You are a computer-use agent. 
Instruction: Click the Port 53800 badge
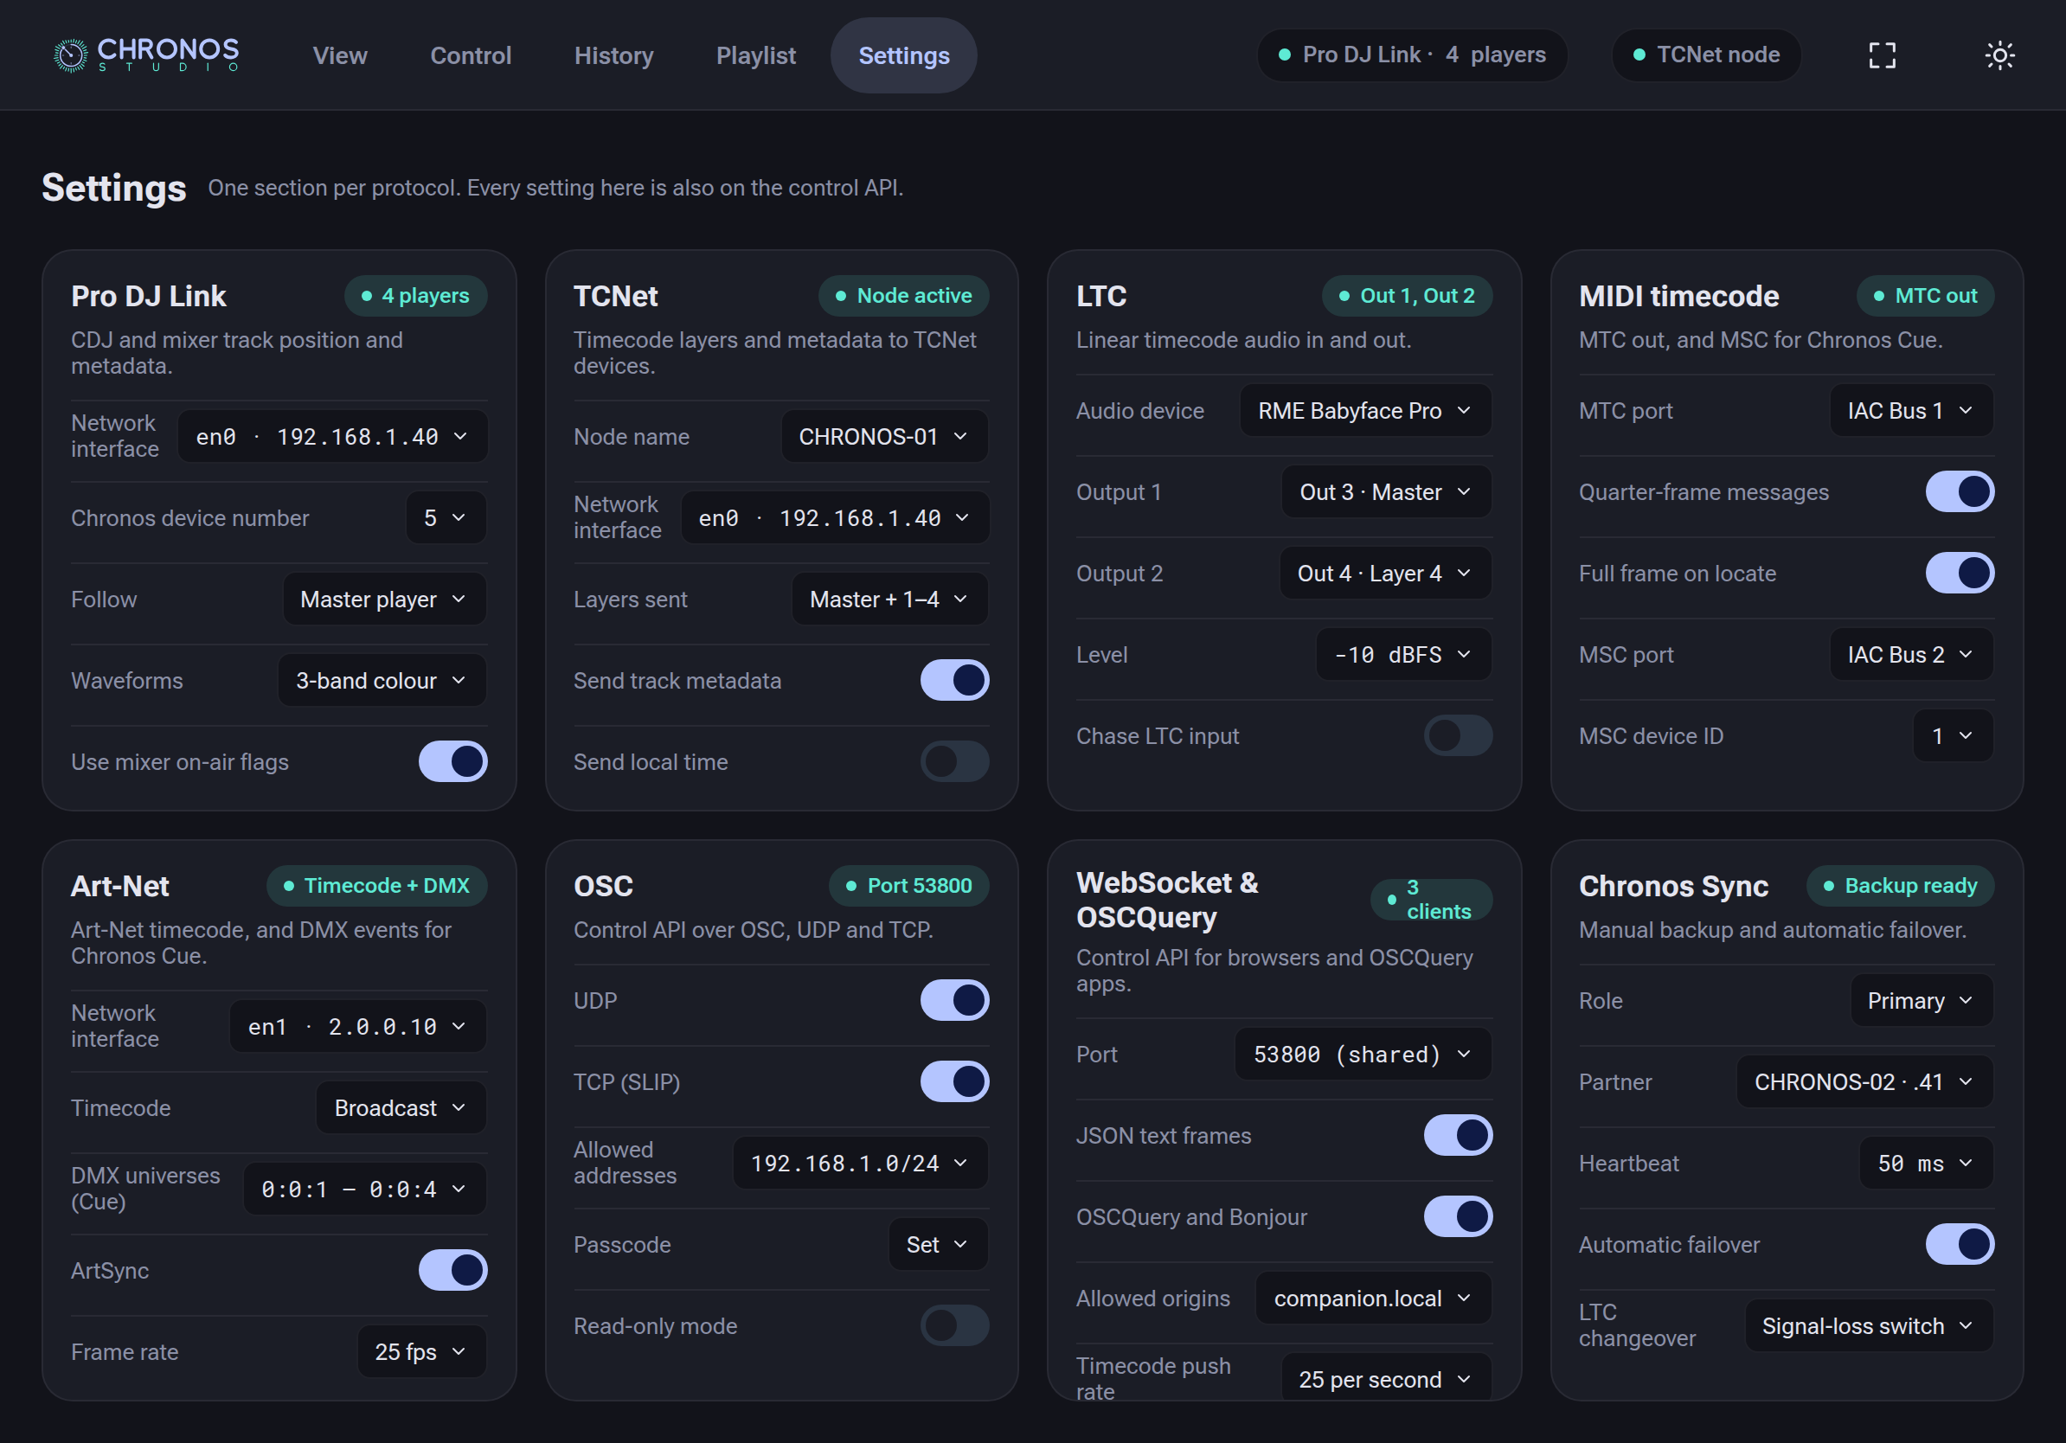point(908,886)
